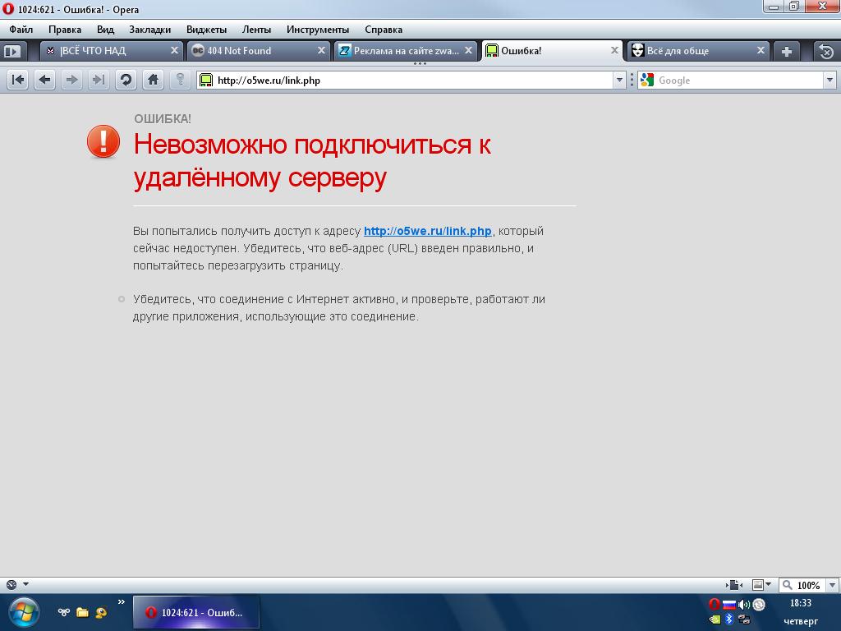Toggle the panels sidebar button

click(11, 51)
